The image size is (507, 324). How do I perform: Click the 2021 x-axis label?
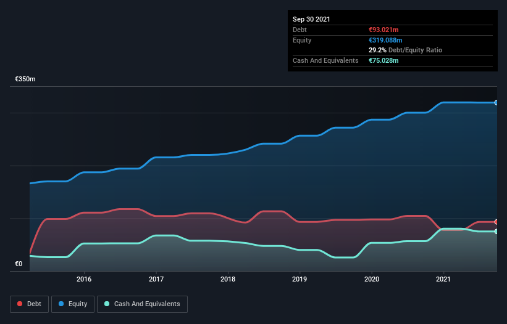443,279
